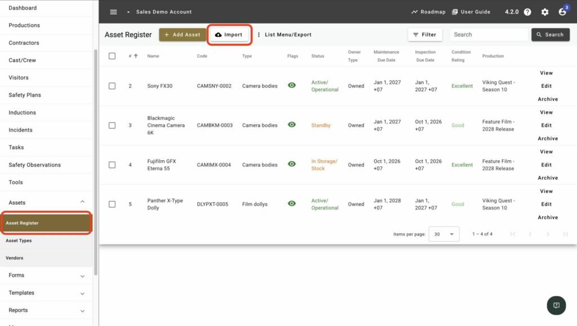Click the chat support bubble icon
Viewport: 577px width, 326px height.
pos(556,305)
